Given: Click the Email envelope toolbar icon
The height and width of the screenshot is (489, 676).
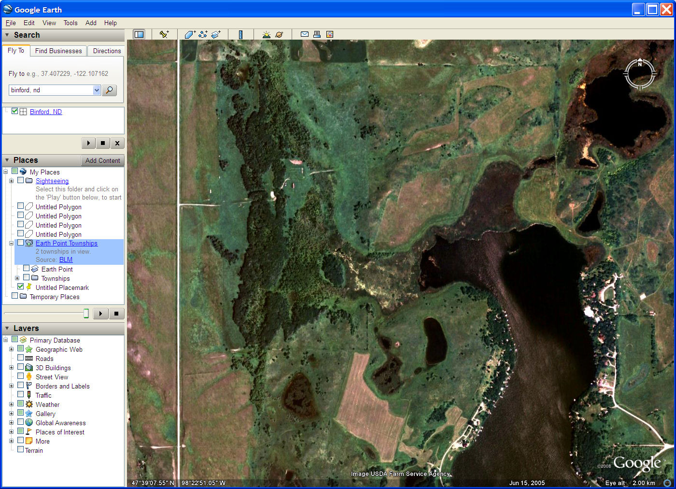Looking at the screenshot, I should point(305,34).
